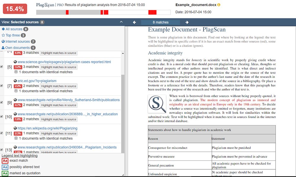Go to next match with right arrow
The image size is (296, 177).
point(187,22)
